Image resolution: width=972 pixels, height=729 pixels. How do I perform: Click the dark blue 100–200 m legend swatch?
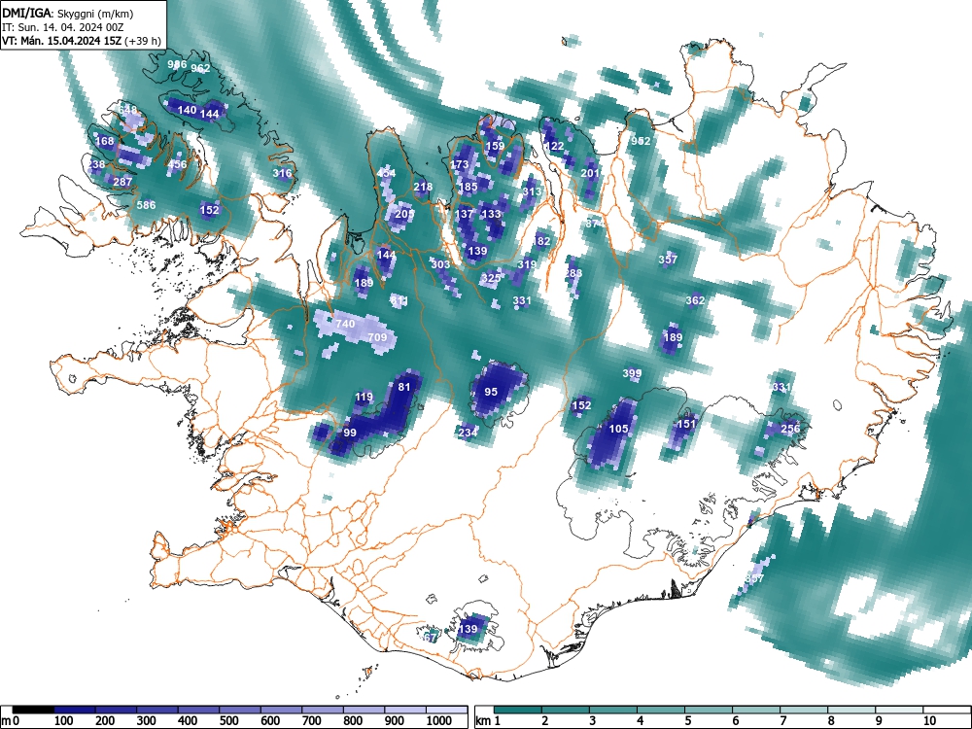click(75, 710)
